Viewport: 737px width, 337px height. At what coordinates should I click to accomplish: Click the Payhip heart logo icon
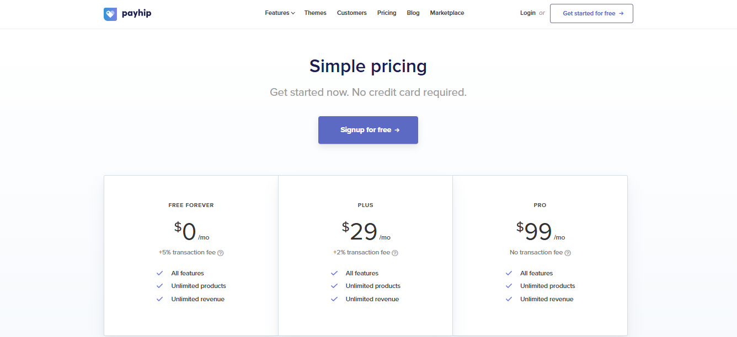(110, 14)
